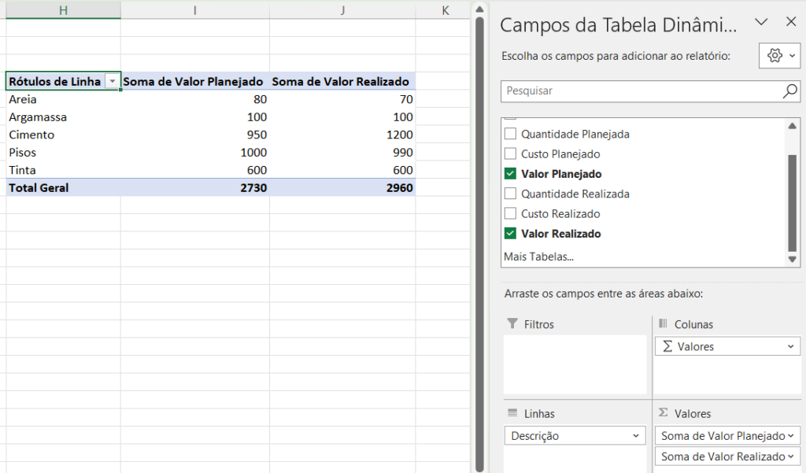The width and height of the screenshot is (806, 473).
Task: Open the Mais Tabelas link
Action: point(538,257)
